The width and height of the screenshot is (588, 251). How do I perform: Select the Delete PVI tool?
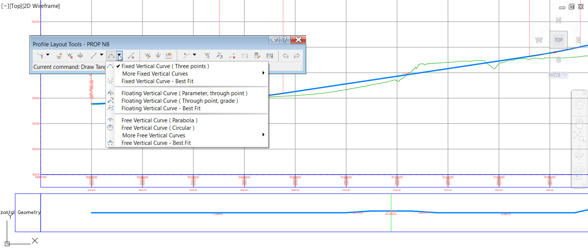tap(70, 55)
